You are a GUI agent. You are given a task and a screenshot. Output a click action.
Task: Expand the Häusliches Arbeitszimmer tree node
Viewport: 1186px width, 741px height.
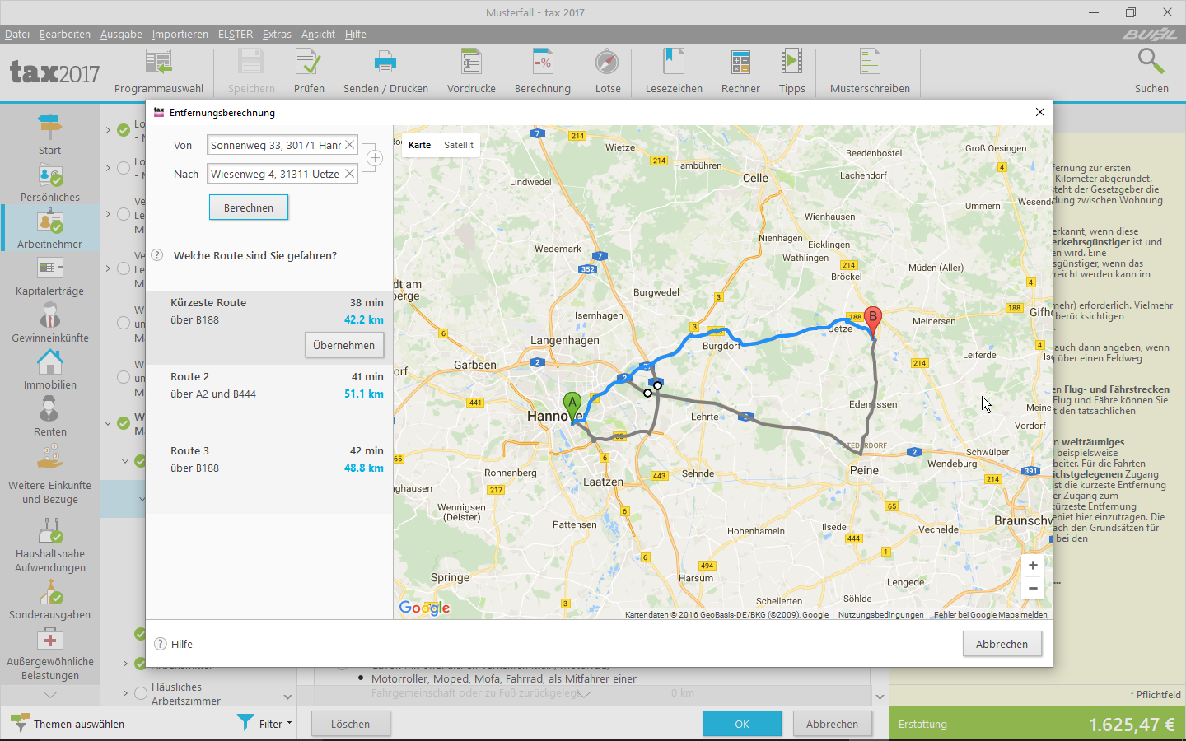125,693
